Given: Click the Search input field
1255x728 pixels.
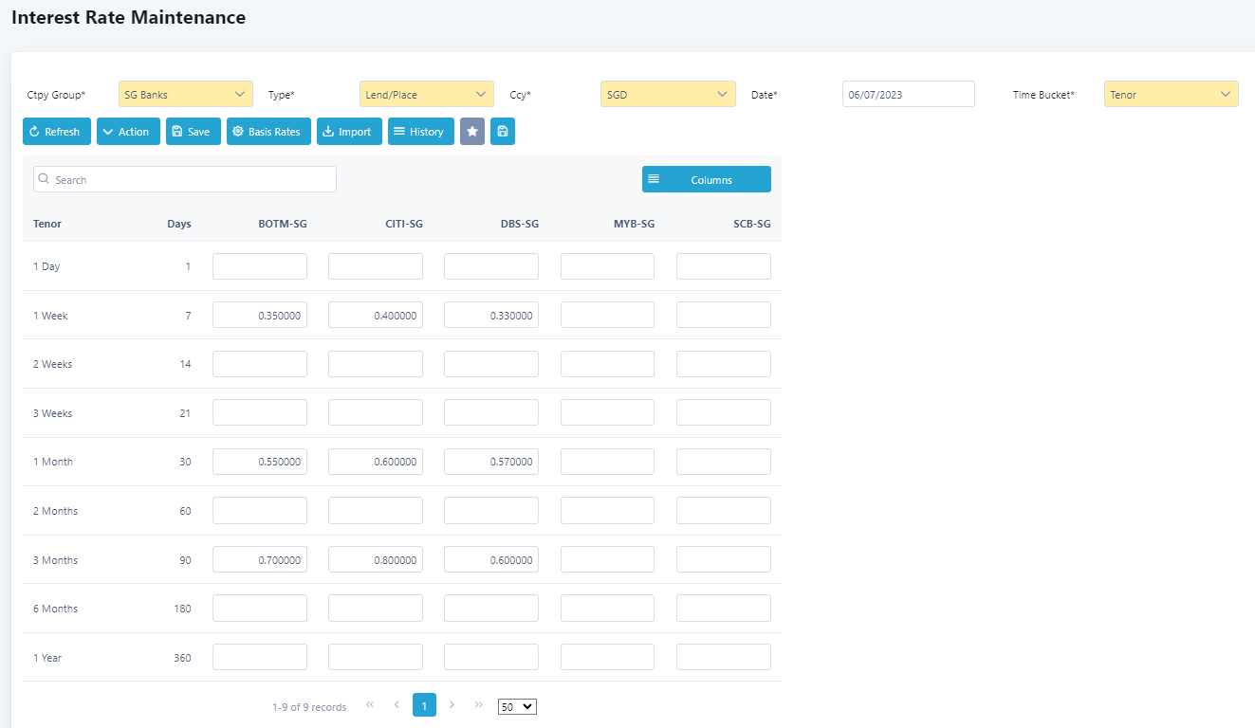Looking at the screenshot, I should (185, 179).
